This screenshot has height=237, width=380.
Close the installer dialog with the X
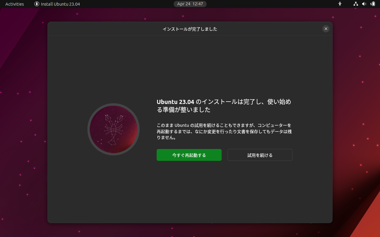pyautogui.click(x=326, y=29)
